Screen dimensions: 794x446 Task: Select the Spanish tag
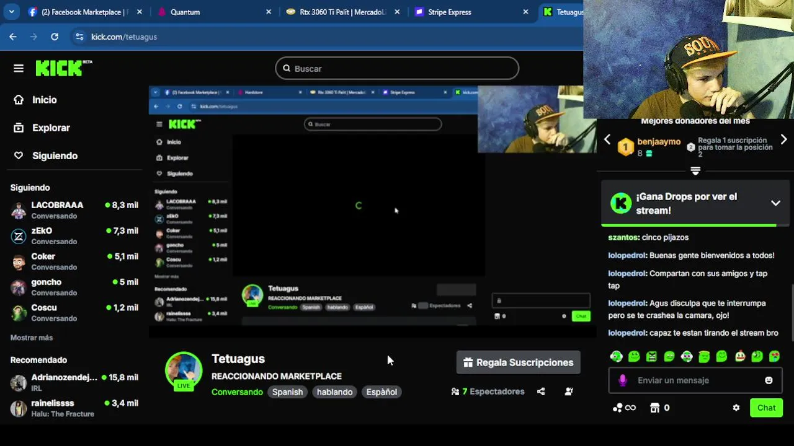coord(287,391)
